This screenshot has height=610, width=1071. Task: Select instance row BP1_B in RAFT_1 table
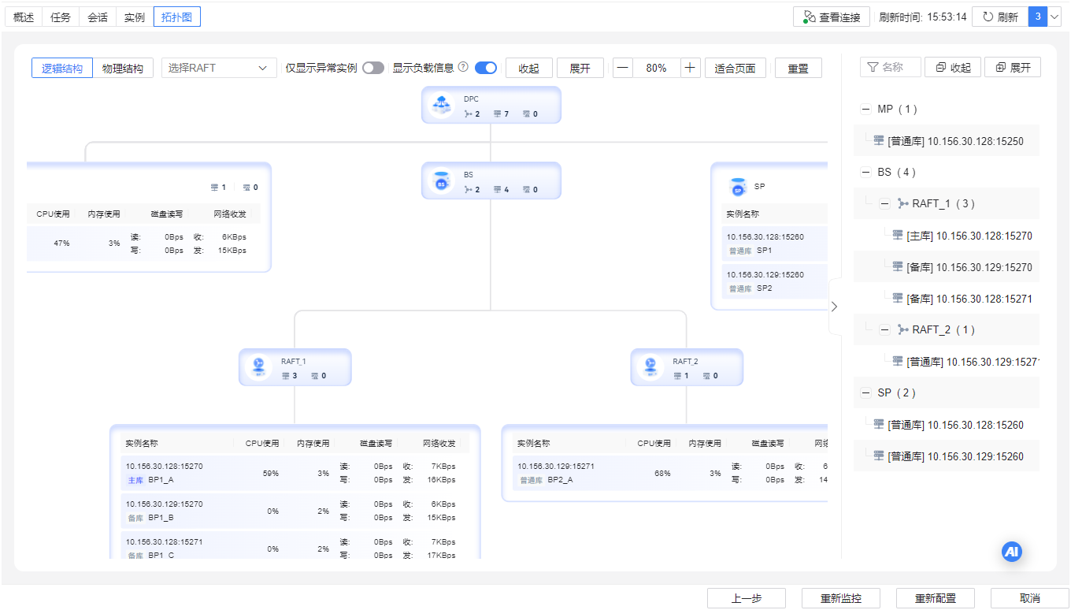[x=295, y=511]
